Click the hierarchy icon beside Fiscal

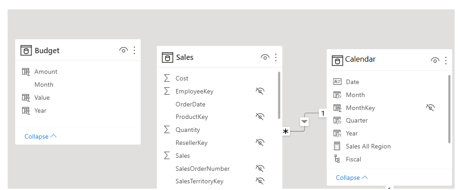(337, 159)
